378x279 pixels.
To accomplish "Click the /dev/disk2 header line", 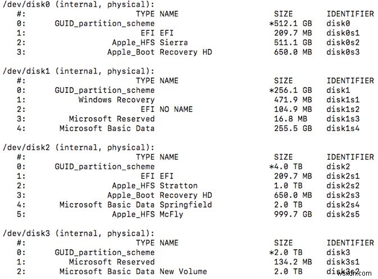I will point(78,147).
